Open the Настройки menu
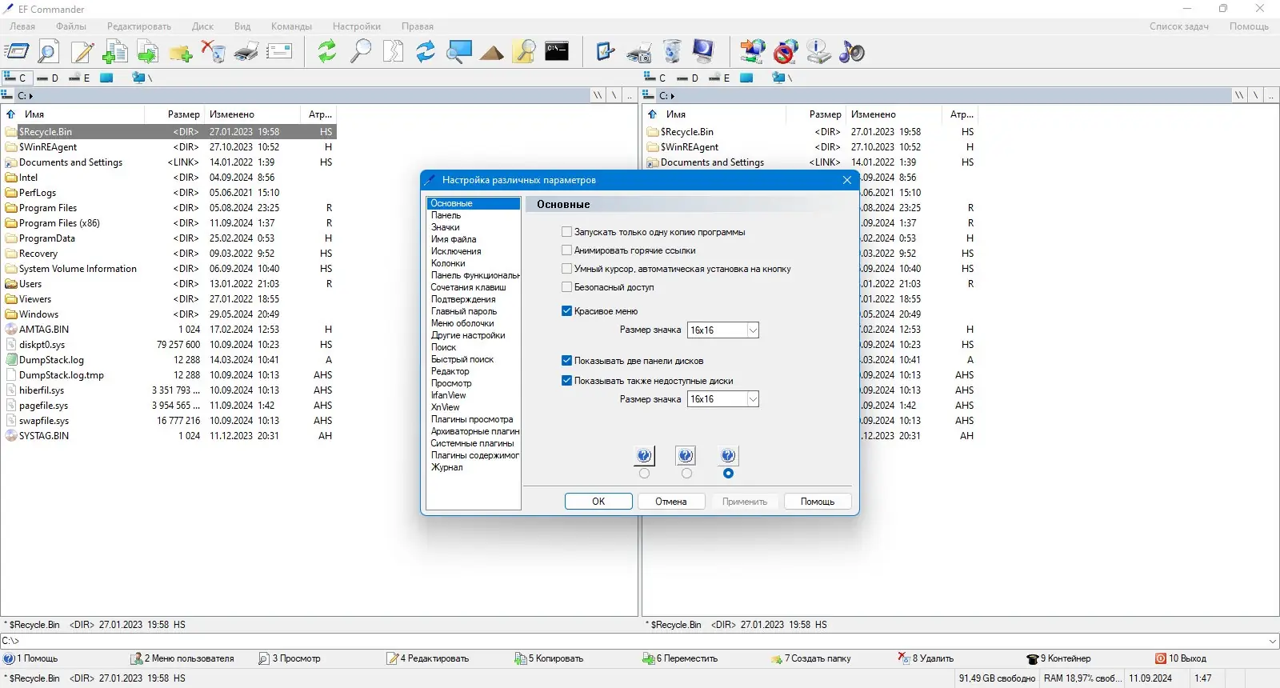 [x=357, y=26]
